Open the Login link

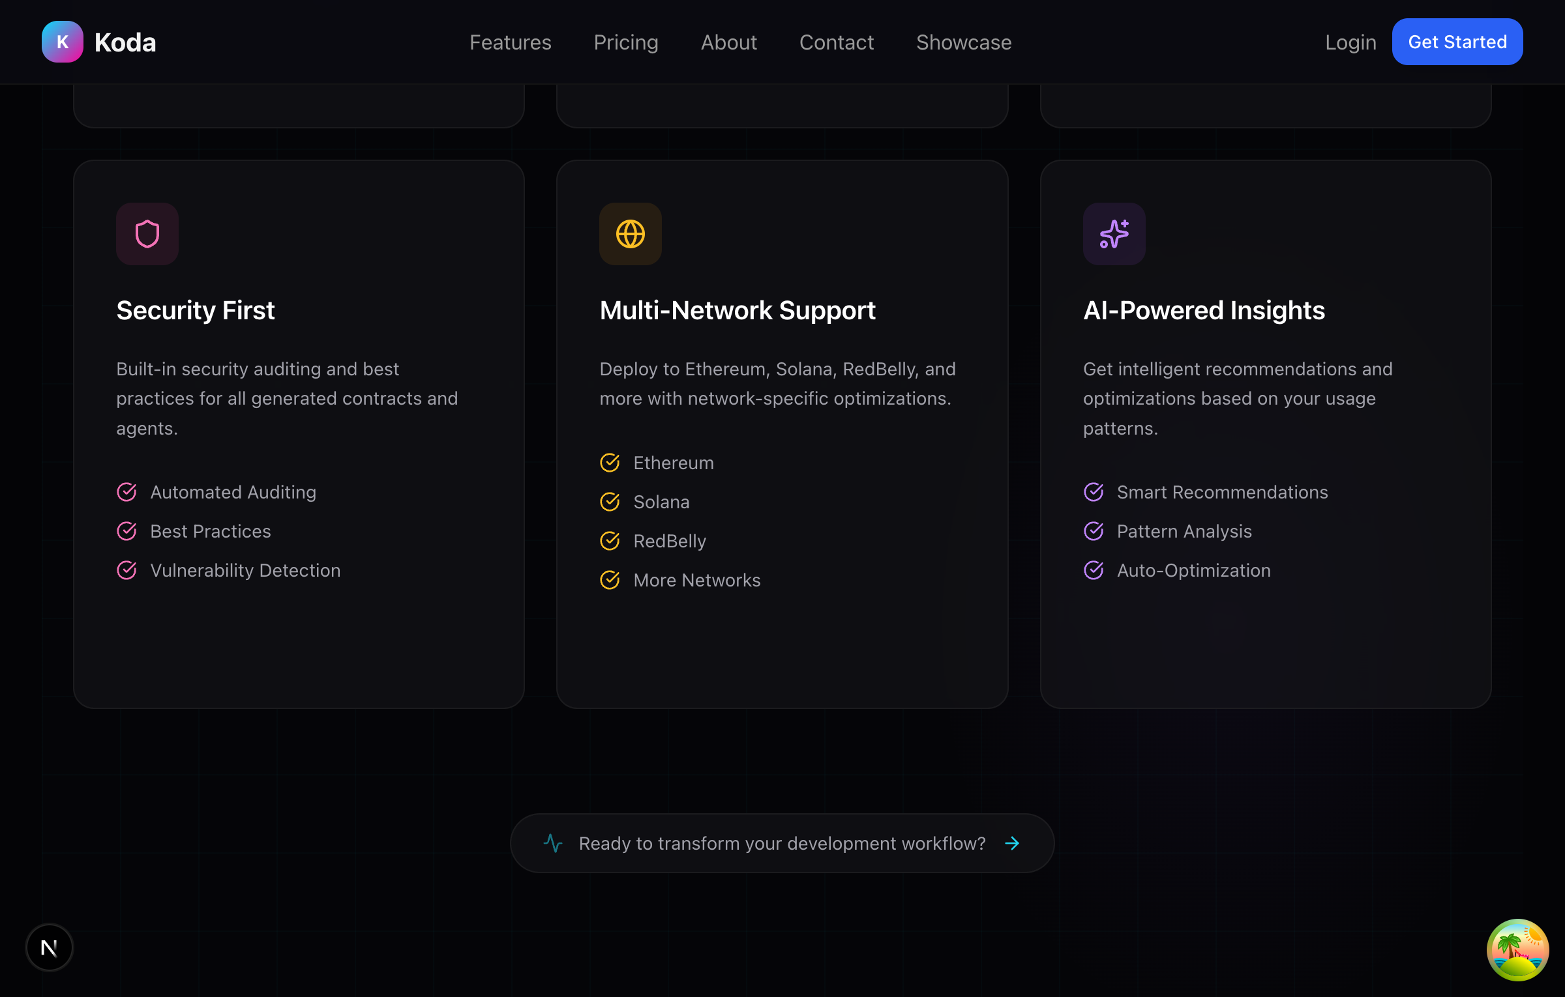point(1350,42)
